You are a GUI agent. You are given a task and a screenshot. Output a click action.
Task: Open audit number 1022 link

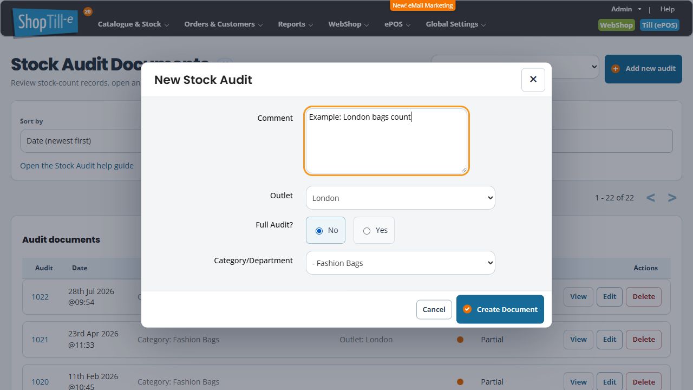tap(40, 297)
